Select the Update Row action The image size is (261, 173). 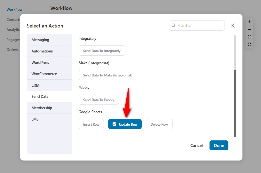(125, 124)
